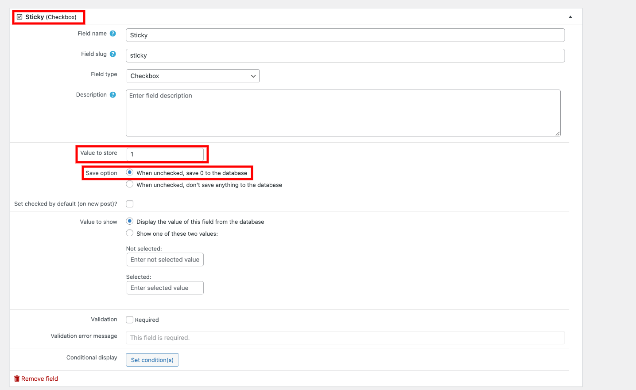The image size is (636, 390).
Task: Click the Selected value input
Action: [165, 288]
